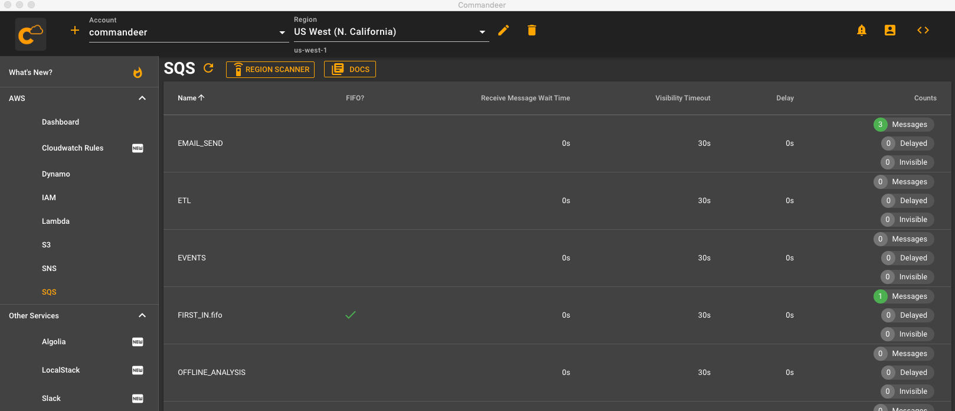Edit the account with pencil icon
The height and width of the screenshot is (411, 955).
pos(503,30)
